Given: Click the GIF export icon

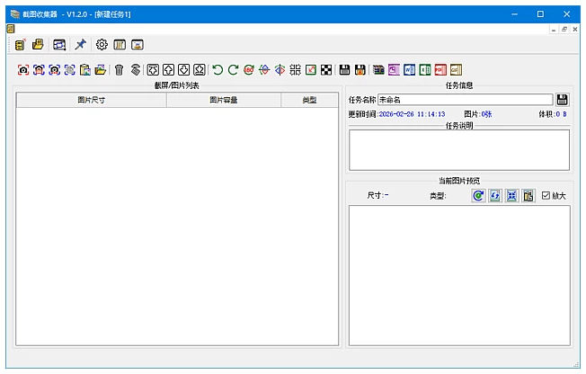Looking at the screenshot, I should pyautogui.click(x=456, y=69).
